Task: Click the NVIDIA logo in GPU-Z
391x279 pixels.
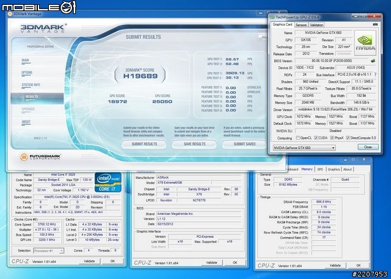Action: coord(365,43)
